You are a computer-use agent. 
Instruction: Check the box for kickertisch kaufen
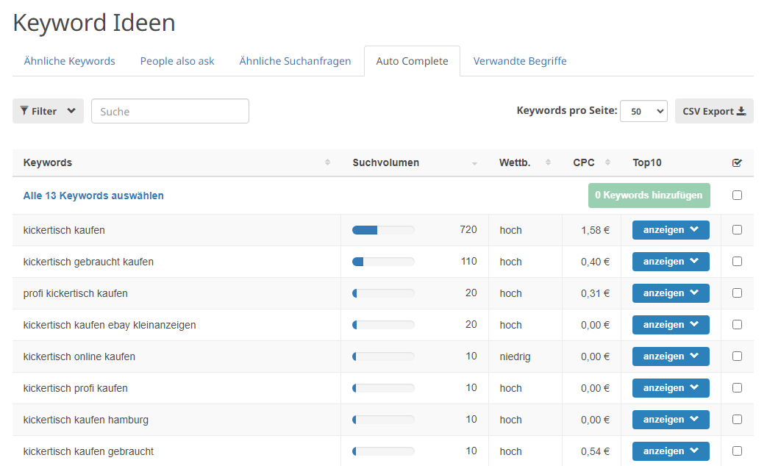click(x=737, y=230)
